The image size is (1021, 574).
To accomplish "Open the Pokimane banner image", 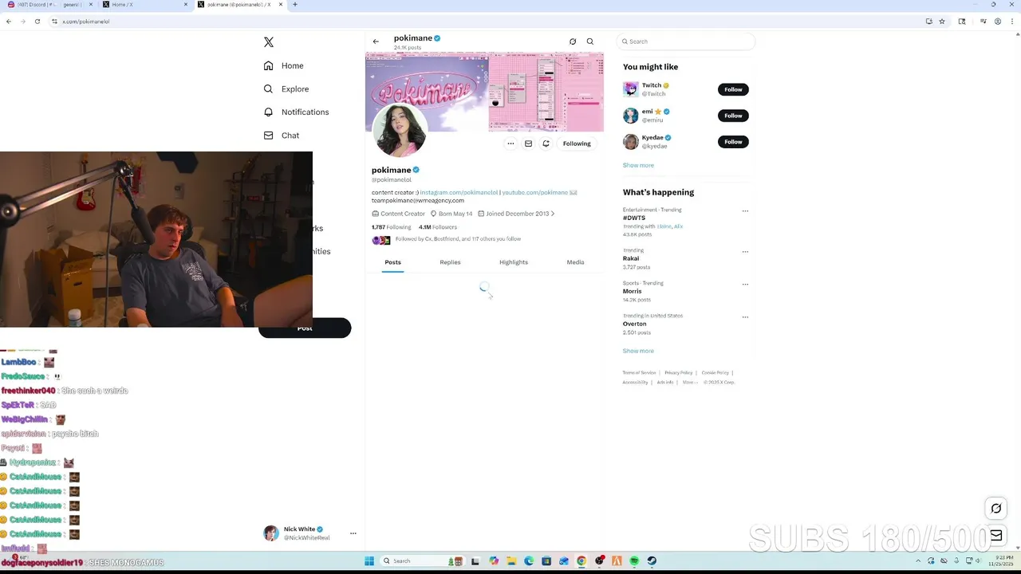I will (484, 91).
